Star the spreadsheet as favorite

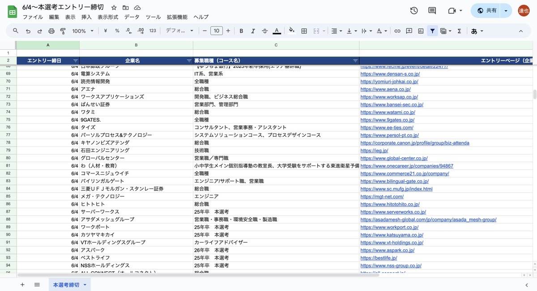pos(114,7)
